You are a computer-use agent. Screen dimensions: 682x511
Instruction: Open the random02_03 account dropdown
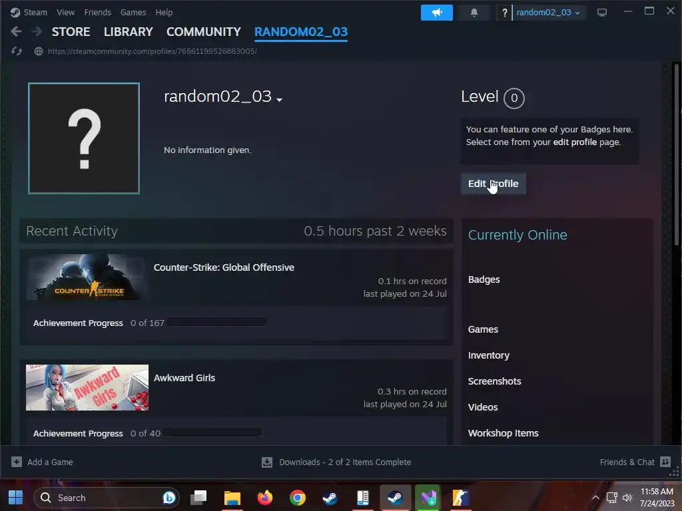(547, 13)
